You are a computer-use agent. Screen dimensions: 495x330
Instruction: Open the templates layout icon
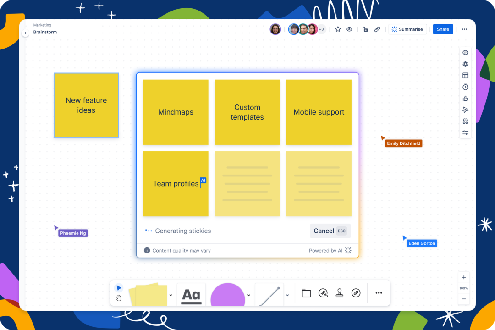pos(465,76)
